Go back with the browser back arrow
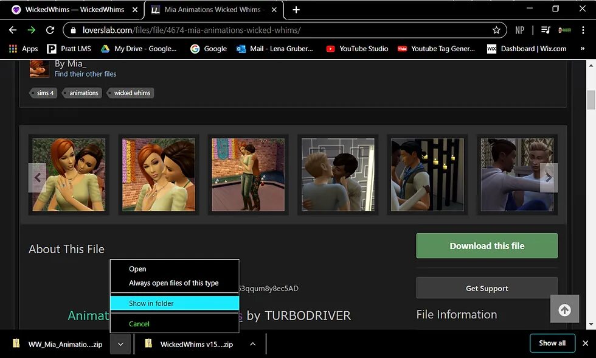Viewport: 596px width, 358px height. click(13, 30)
